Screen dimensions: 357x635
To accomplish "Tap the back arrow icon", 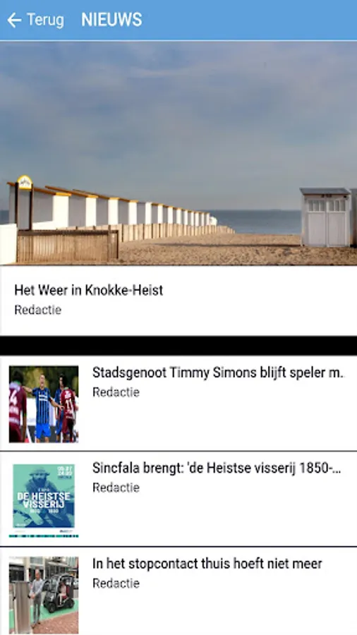I will pyautogui.click(x=14, y=20).
